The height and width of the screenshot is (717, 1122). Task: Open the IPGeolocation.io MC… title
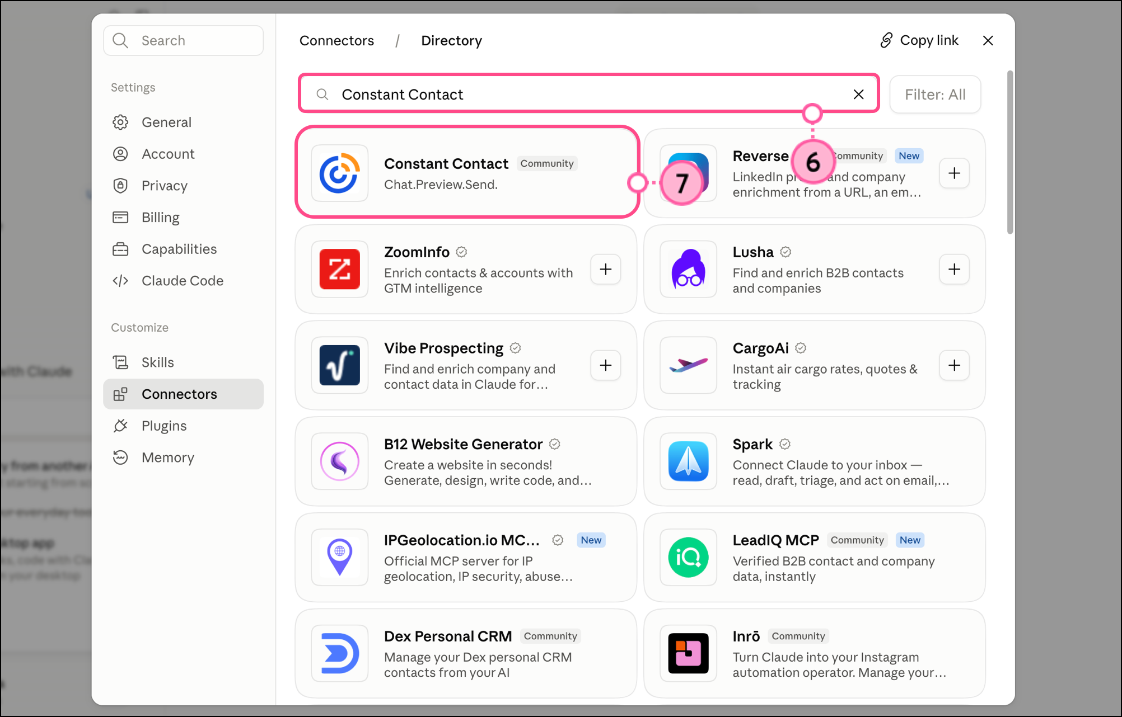(x=461, y=540)
